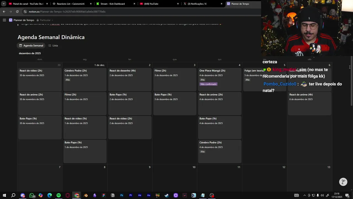Open the React de desenho (4h) card
The height and width of the screenshot is (199, 353).
click(x=130, y=79)
